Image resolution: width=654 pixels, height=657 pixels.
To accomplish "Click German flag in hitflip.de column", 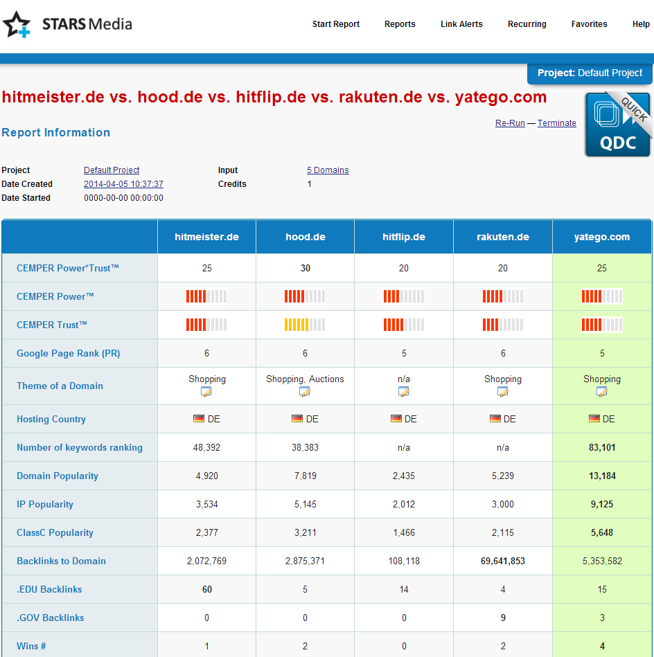I will coord(396,419).
